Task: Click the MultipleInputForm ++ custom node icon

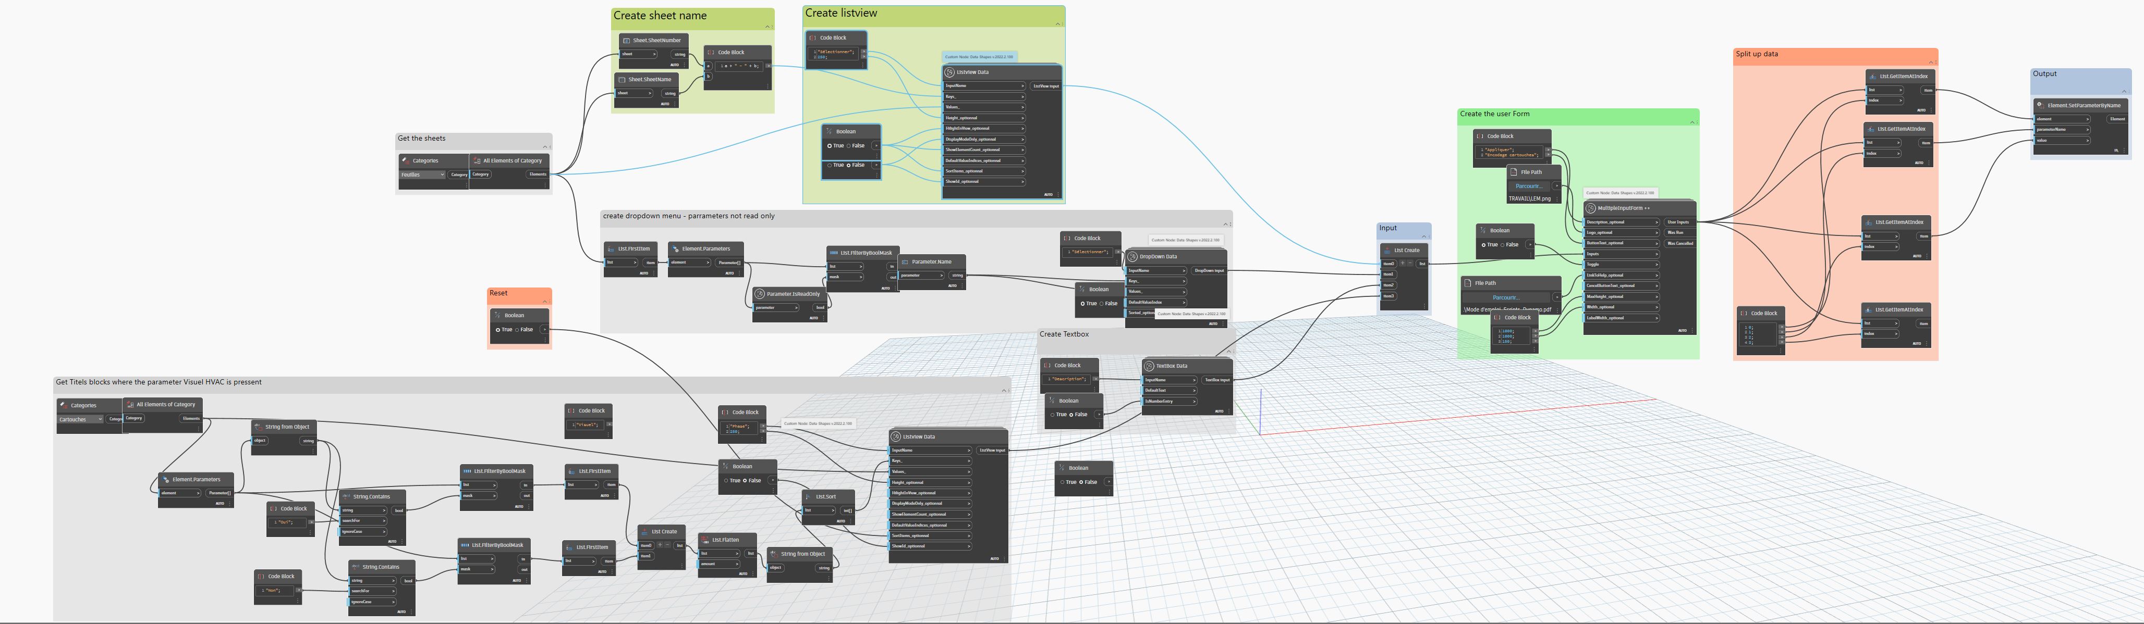Action: pyautogui.click(x=1591, y=208)
